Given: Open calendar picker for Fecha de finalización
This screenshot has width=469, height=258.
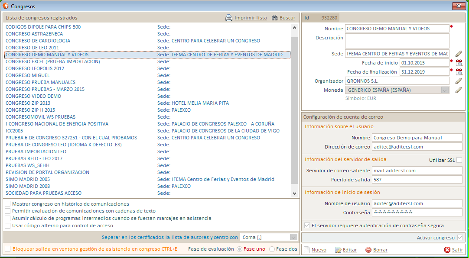Looking at the screenshot, I should click(x=459, y=72).
